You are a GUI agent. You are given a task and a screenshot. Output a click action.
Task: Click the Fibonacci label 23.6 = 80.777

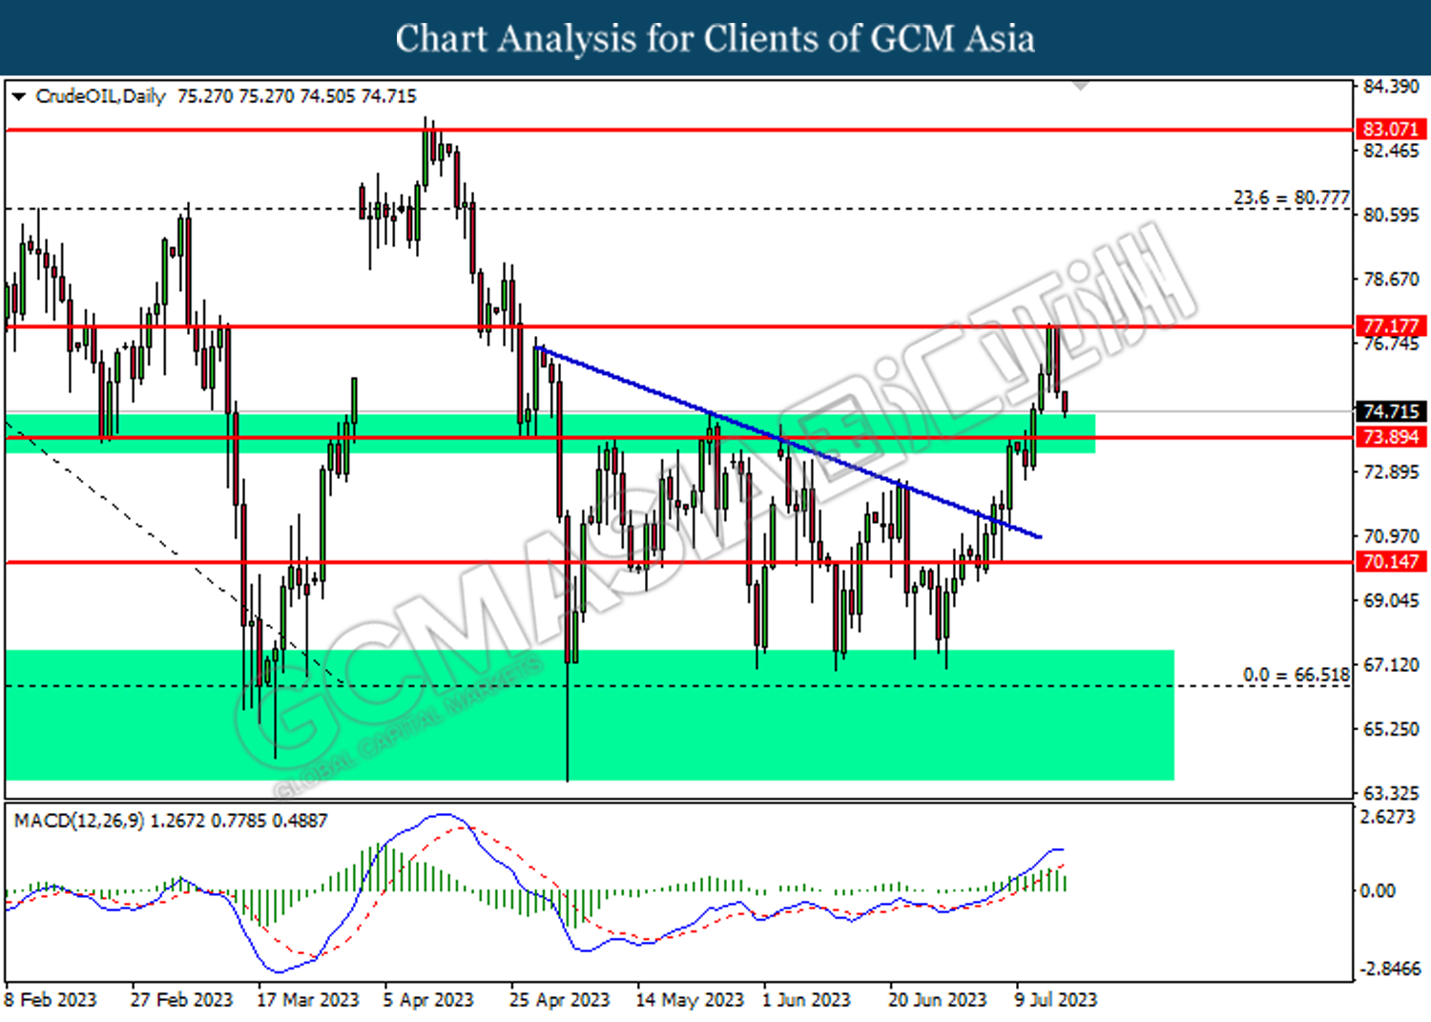coord(1292,198)
